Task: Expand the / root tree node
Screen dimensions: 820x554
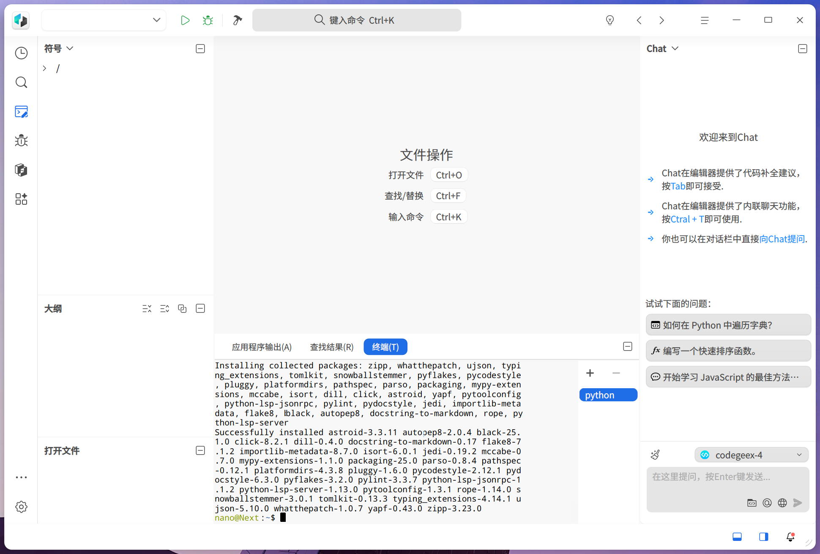Action: 44,69
